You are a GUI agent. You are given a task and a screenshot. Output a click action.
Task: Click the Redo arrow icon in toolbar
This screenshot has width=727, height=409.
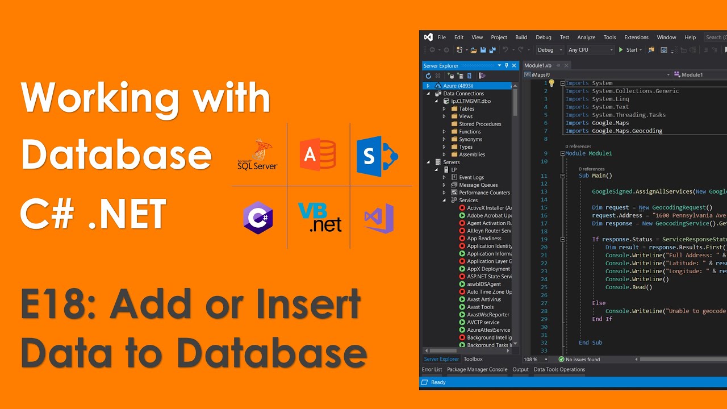pyautogui.click(x=521, y=50)
